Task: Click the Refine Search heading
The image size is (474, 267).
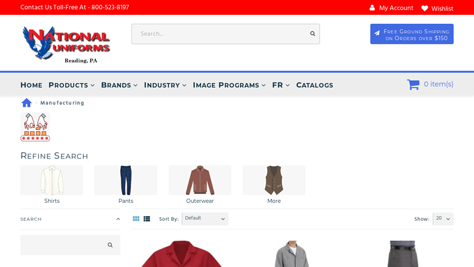Action: click(x=54, y=156)
